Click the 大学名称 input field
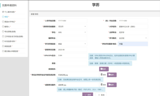 pyautogui.click(x=133, y=27)
